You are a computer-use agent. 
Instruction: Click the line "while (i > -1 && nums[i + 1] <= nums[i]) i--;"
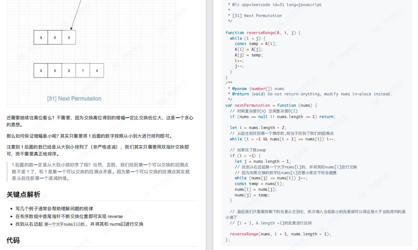pos(283,139)
